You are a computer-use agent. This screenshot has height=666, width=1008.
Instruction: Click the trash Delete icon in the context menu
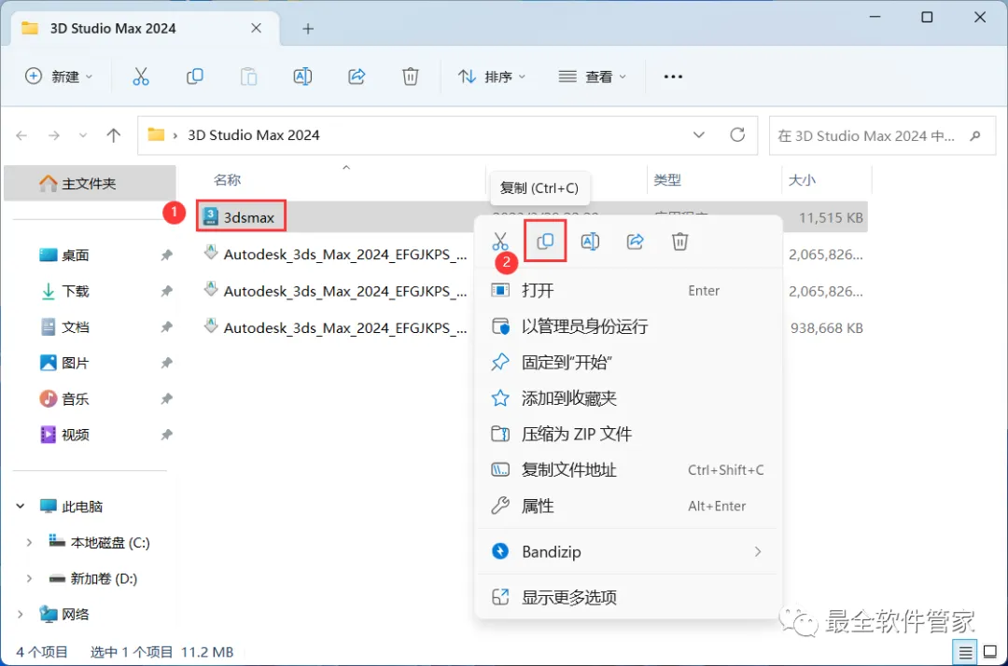pos(680,242)
